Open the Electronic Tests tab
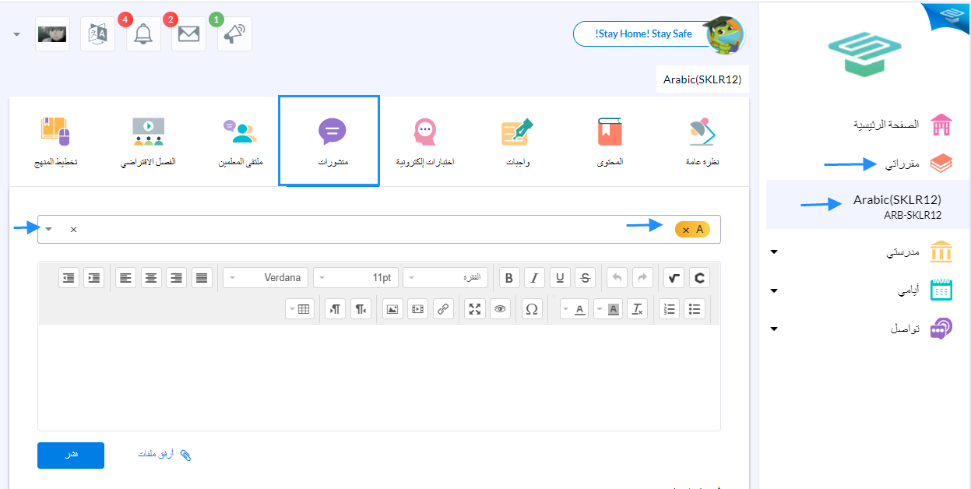The image size is (971, 489). tap(425, 141)
